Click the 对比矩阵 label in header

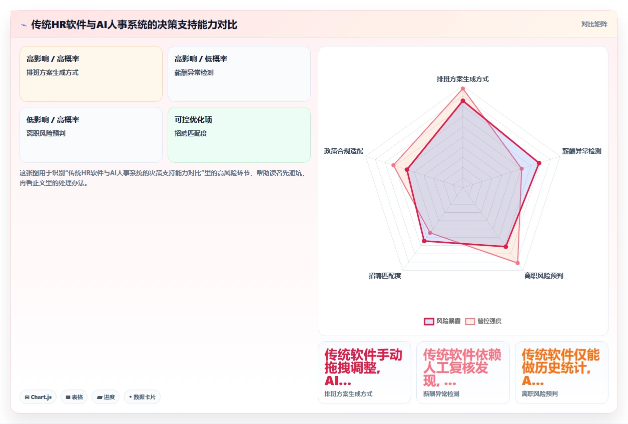(594, 24)
